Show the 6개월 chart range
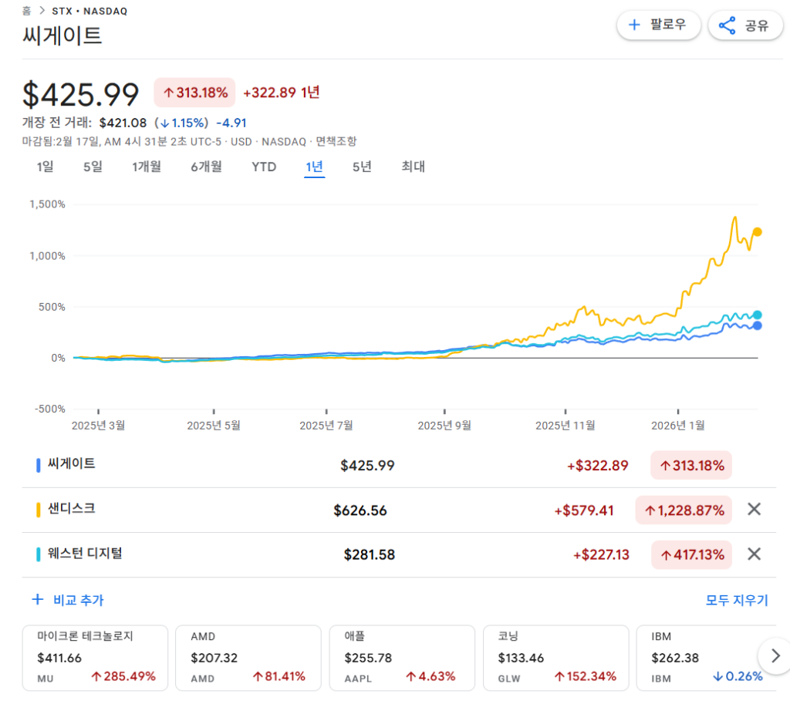 [x=206, y=167]
